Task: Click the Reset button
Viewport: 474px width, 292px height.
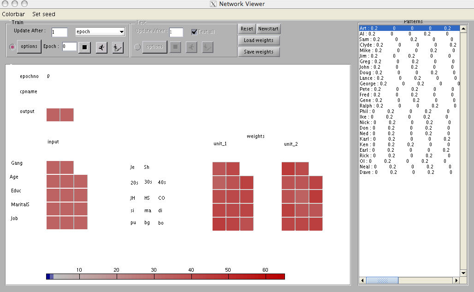Action: [247, 29]
